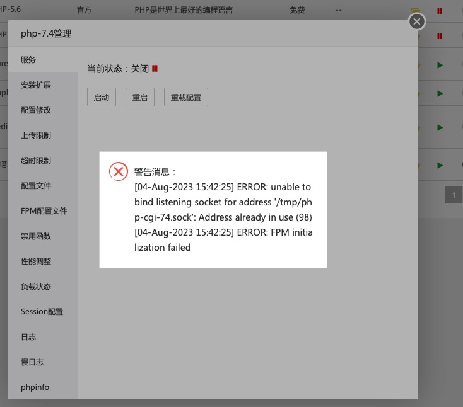Open the 配置修改 section

pos(43,110)
